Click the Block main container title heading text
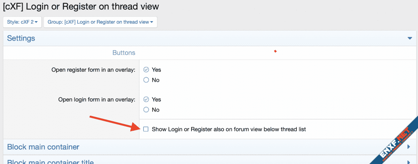 tap(51, 162)
